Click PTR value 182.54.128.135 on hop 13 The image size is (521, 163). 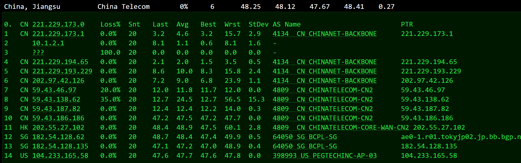[429, 146]
